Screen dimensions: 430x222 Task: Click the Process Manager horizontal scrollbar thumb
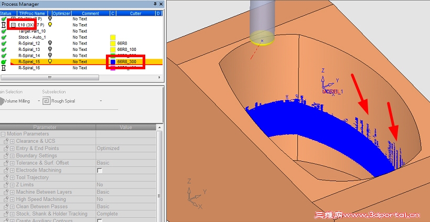click(x=50, y=78)
